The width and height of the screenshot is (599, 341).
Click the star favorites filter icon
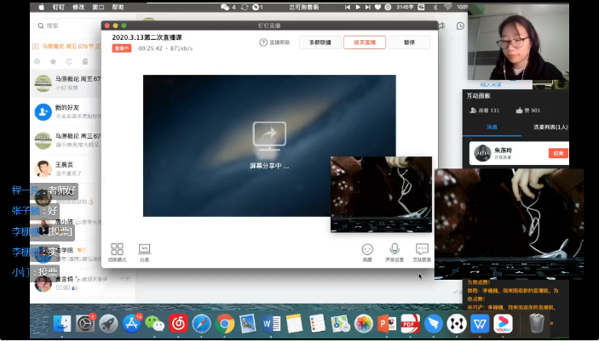pos(53,61)
